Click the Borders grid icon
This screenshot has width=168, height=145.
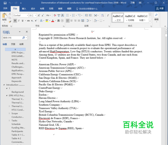point(101,20)
